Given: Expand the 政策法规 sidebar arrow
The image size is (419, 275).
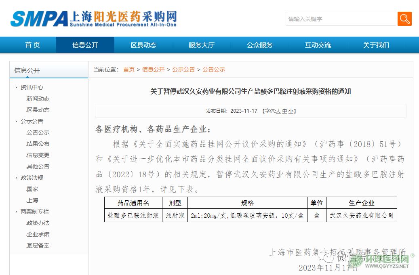Looking at the screenshot, I should pyautogui.click(x=17, y=178).
